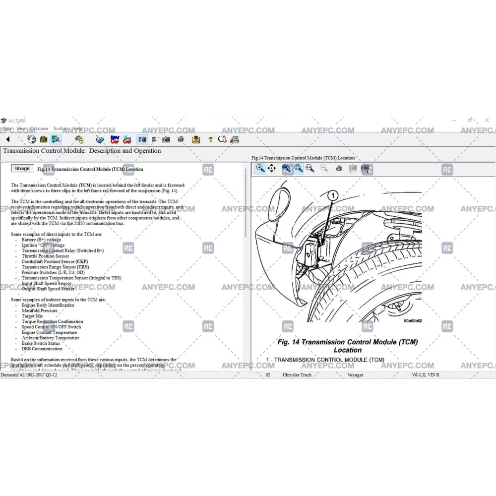Click the Image button beside Fig.14

coord(22,169)
